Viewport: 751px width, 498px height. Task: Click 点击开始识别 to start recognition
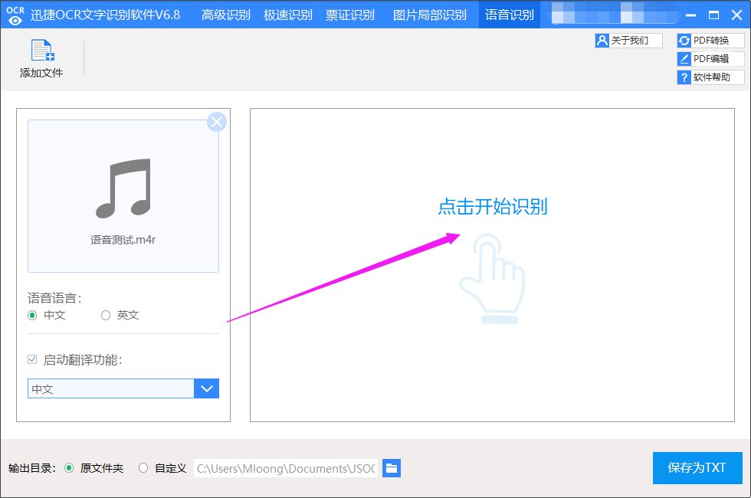[494, 207]
